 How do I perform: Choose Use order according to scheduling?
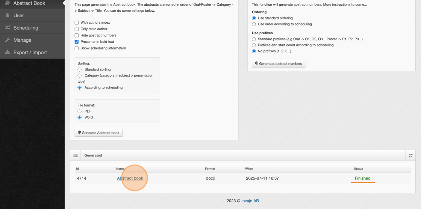coord(254,24)
